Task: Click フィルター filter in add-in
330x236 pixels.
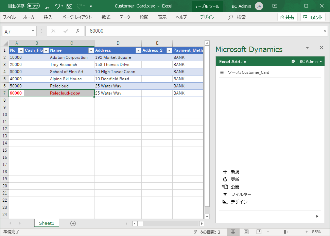Action: click(237, 194)
